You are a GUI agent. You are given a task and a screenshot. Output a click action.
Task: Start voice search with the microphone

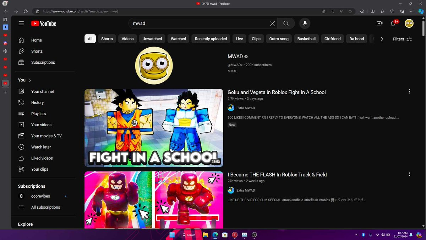pyautogui.click(x=304, y=23)
